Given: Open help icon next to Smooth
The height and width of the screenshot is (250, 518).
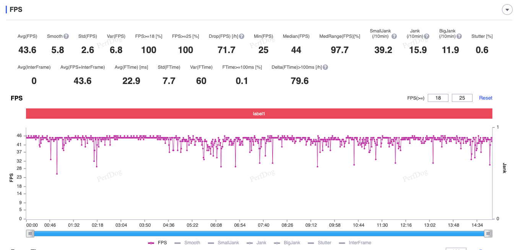Looking at the screenshot, I should coord(66,36).
